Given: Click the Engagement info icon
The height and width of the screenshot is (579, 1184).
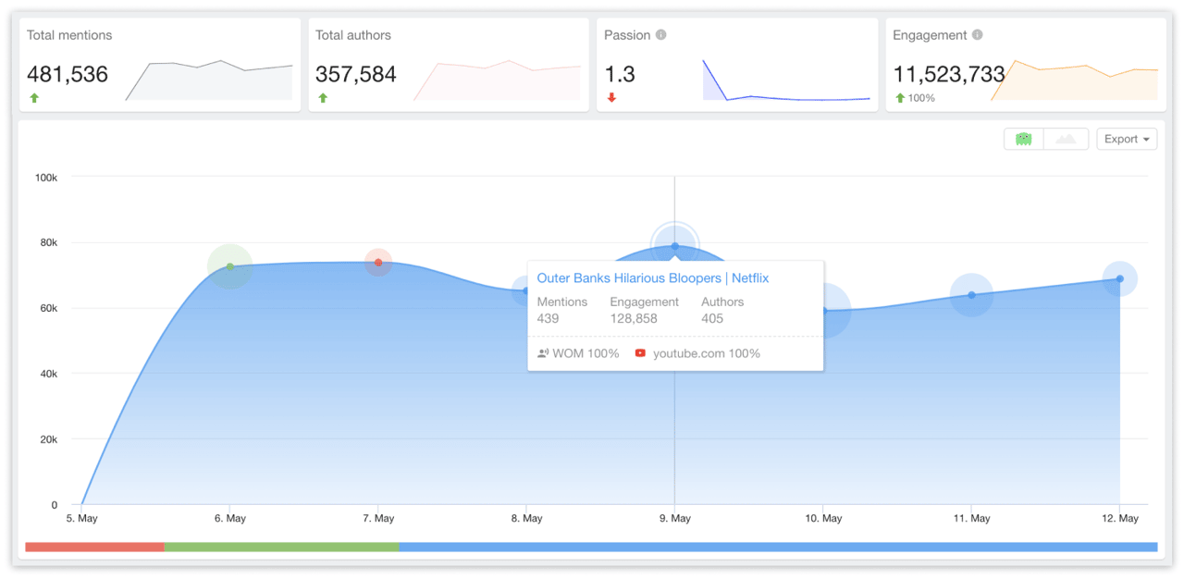Looking at the screenshot, I should click(978, 35).
